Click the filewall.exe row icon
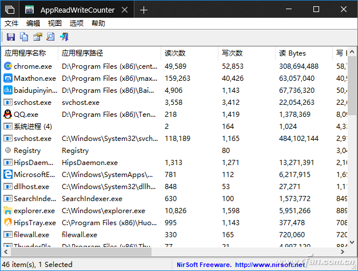 coord(8,235)
